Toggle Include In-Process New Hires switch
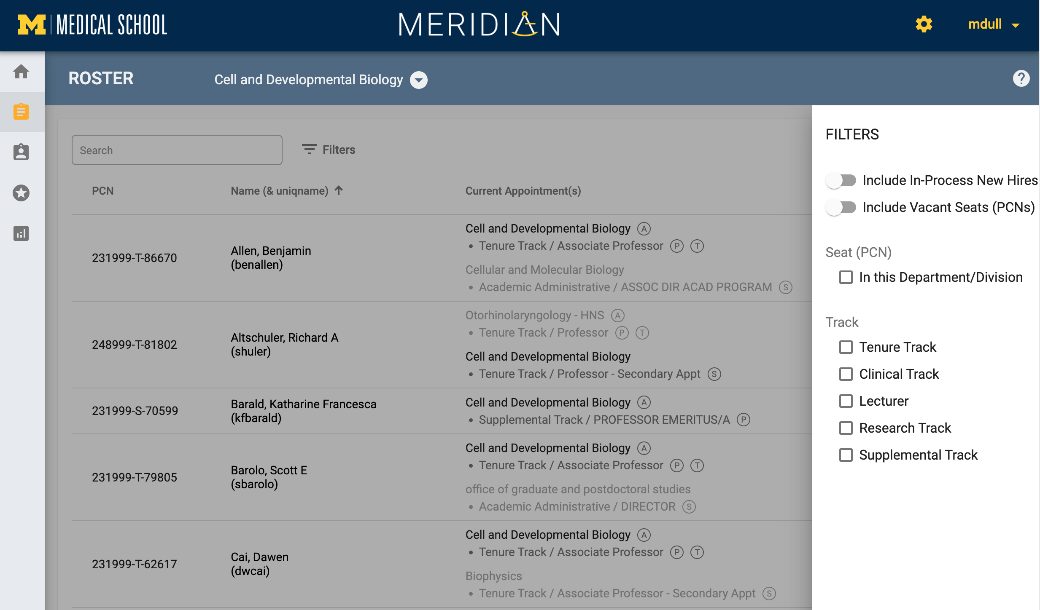The height and width of the screenshot is (610, 1040). pyautogui.click(x=841, y=180)
